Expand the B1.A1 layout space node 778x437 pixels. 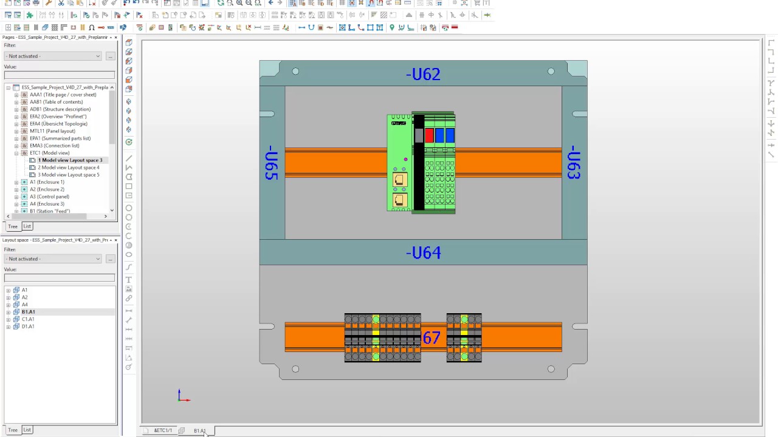9,312
